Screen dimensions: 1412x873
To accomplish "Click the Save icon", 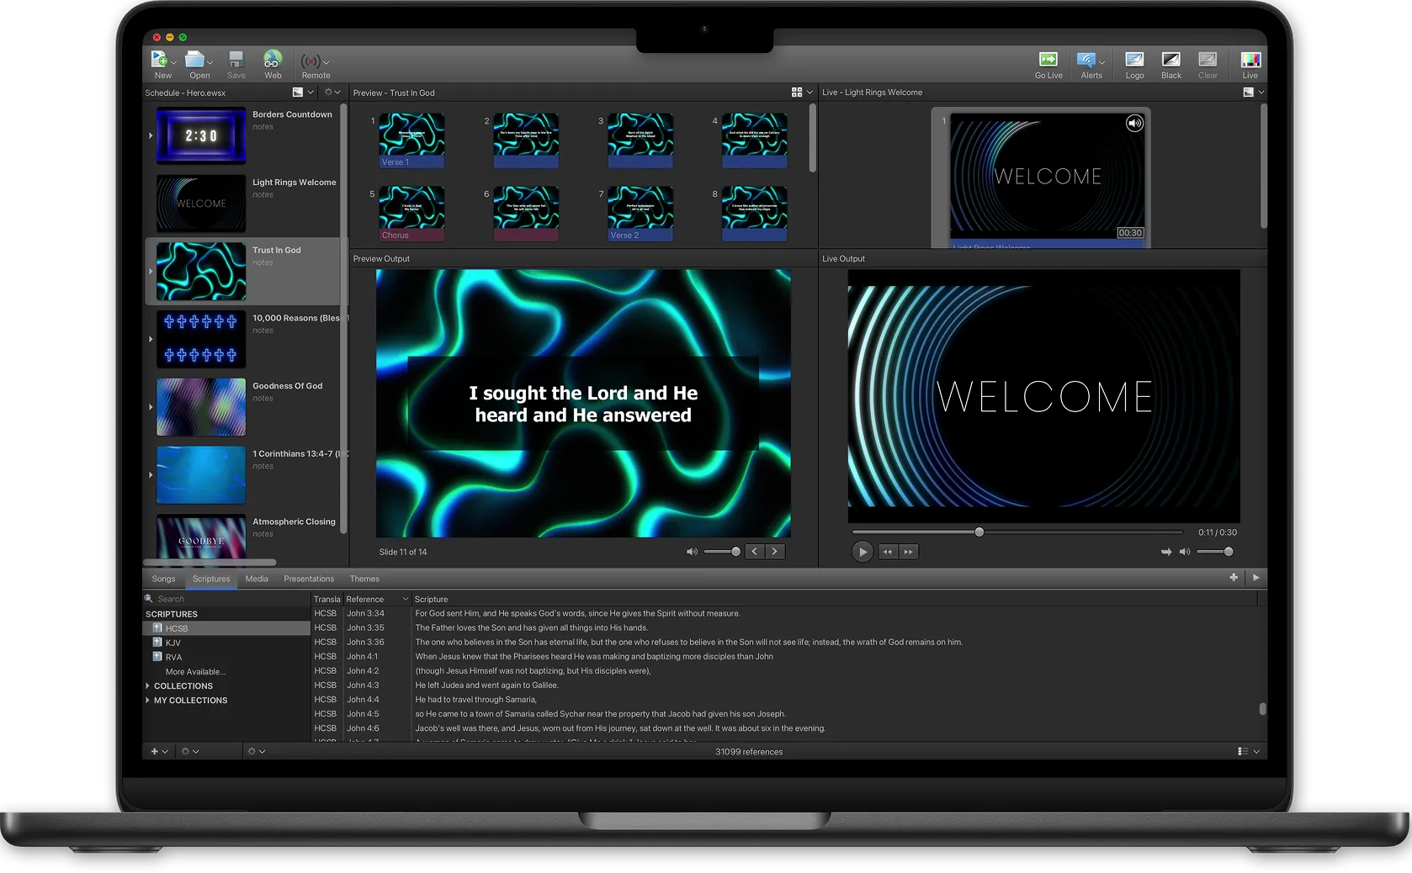I will pyautogui.click(x=236, y=61).
